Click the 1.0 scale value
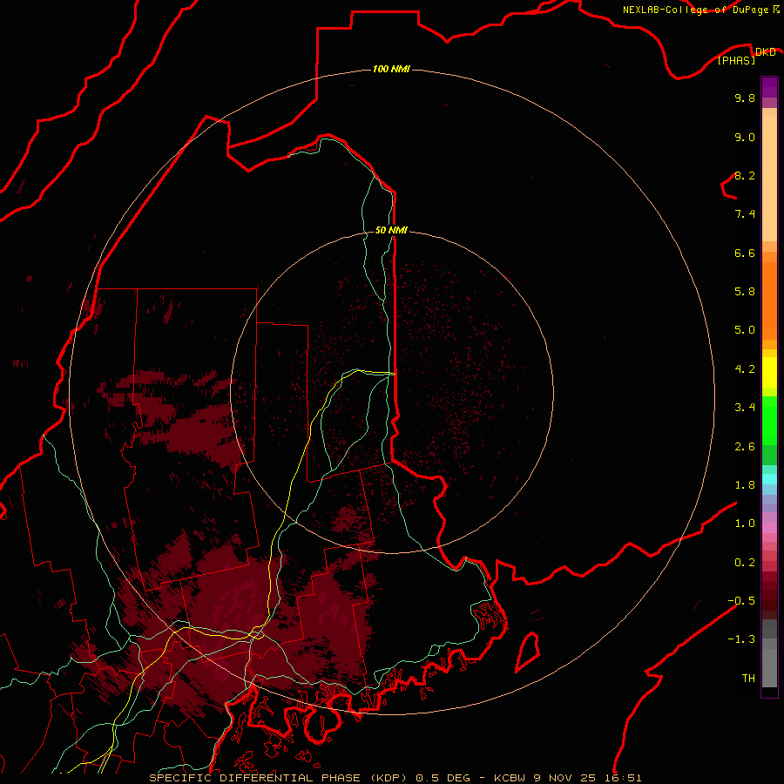784x784 pixels. pyautogui.click(x=745, y=524)
